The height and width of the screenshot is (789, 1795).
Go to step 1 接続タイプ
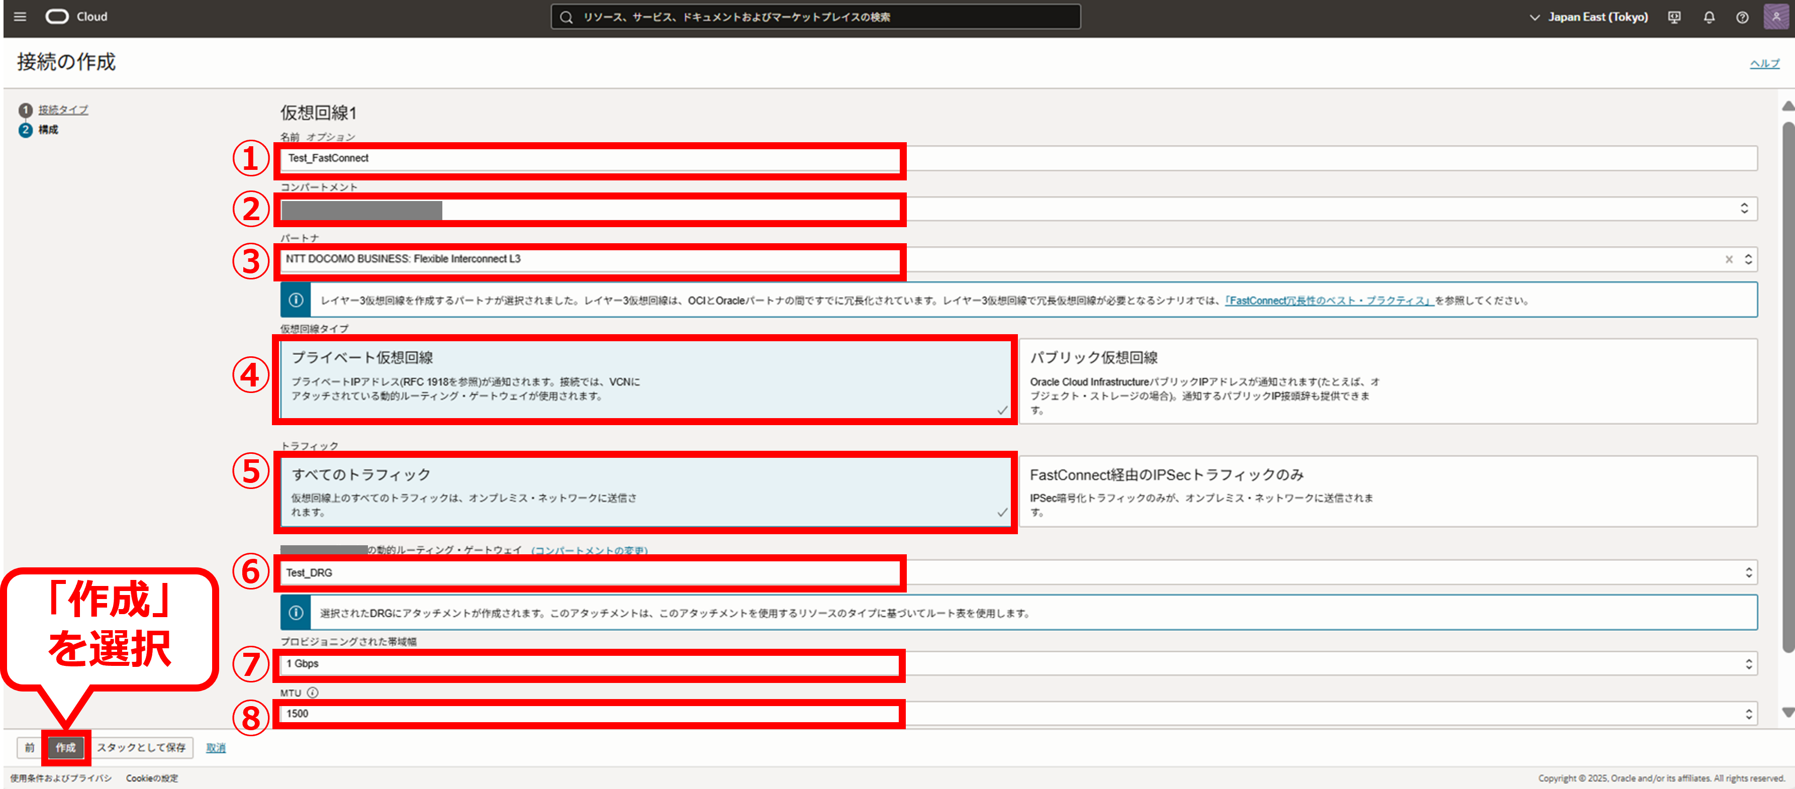click(x=63, y=110)
